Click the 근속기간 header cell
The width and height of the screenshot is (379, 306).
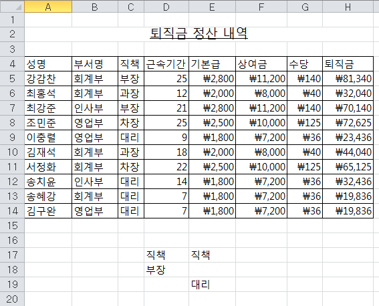[x=166, y=64]
